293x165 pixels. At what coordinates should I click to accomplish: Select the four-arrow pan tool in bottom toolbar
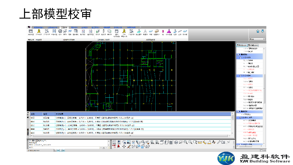point(124,146)
